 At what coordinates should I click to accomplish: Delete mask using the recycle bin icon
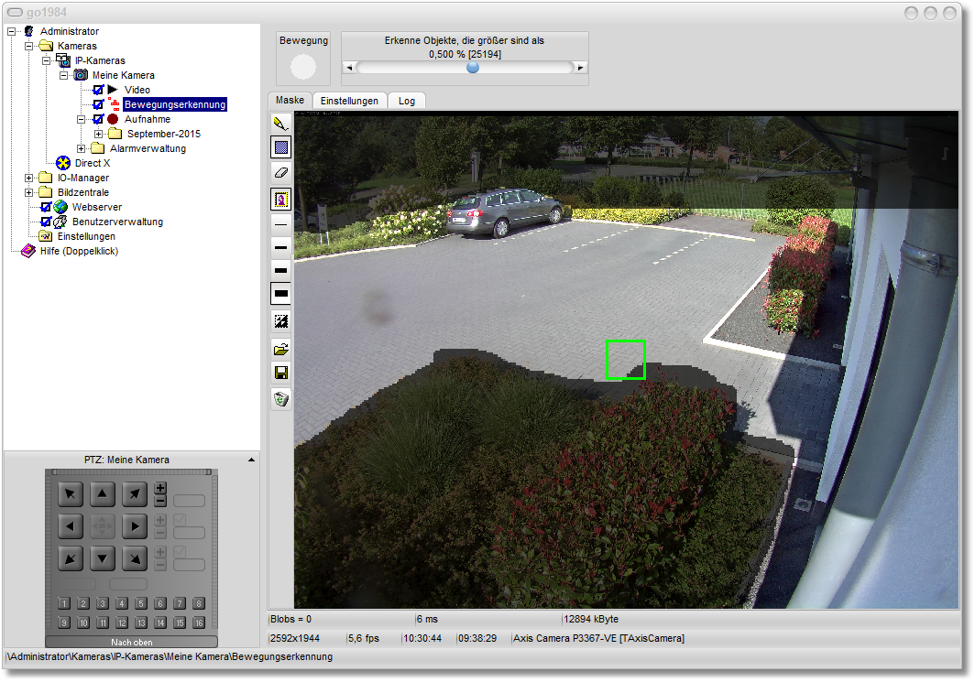click(281, 398)
